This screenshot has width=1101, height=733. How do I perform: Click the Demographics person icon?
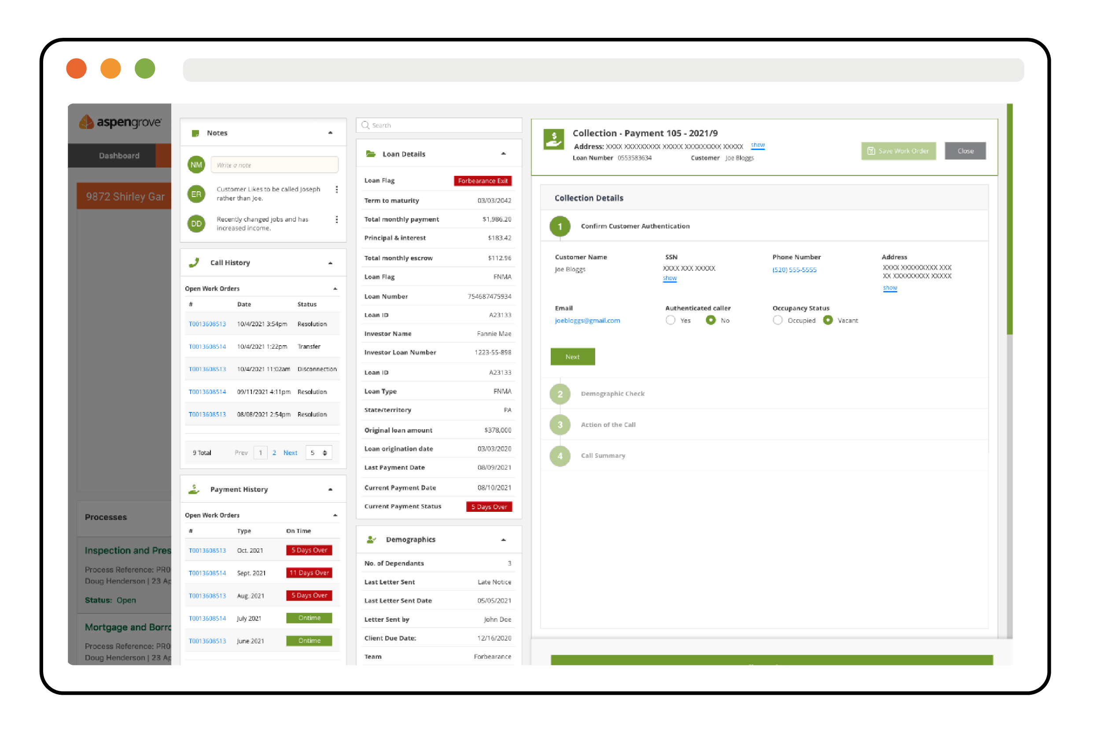(372, 540)
